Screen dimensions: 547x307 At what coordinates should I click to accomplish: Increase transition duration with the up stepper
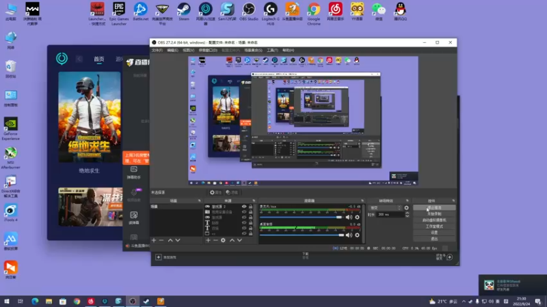(407, 213)
